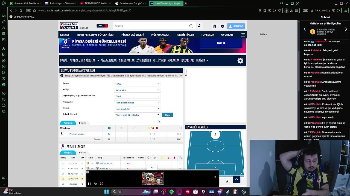Toggle the VPN badge in address bar
Screen dimensions: 350x196
[x=28, y=10]
